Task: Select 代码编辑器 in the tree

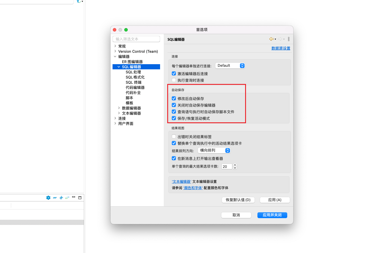Action: click(x=135, y=87)
